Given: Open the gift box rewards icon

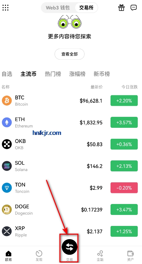Looking at the screenshot, I should 121,7.
